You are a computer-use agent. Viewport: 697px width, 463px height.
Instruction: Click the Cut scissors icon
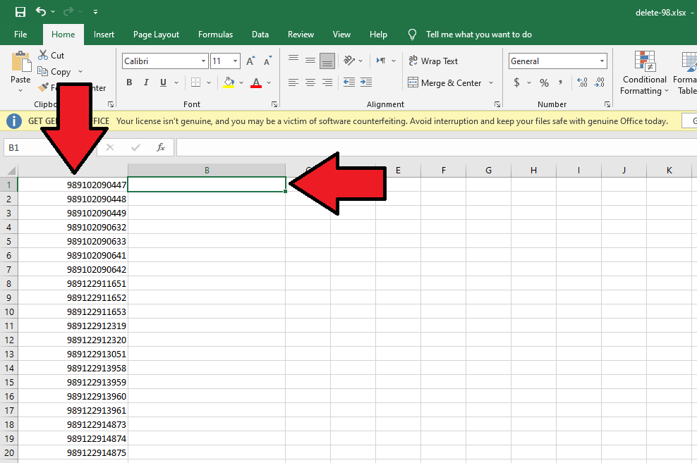tap(43, 55)
